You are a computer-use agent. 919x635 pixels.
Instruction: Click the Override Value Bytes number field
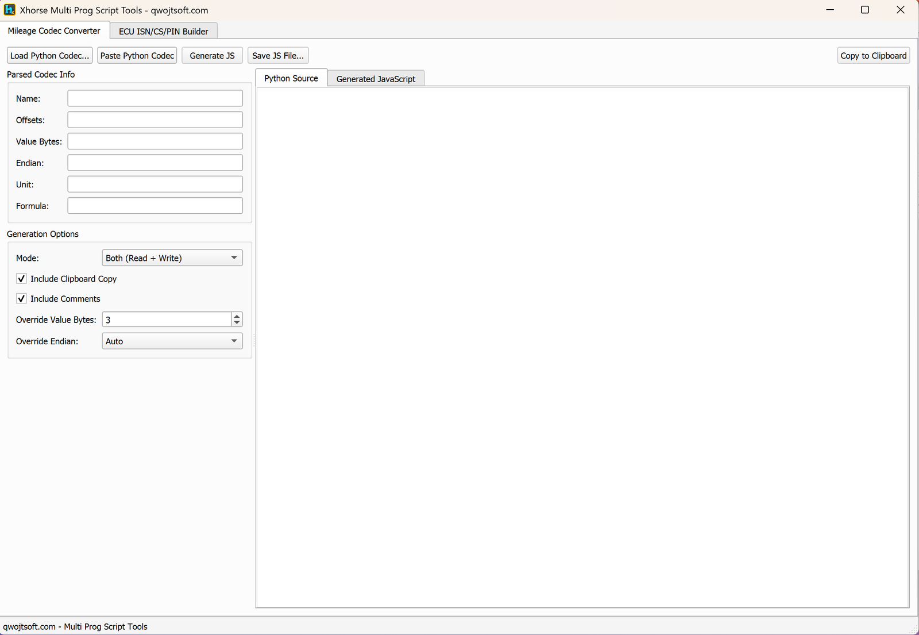pyautogui.click(x=167, y=320)
